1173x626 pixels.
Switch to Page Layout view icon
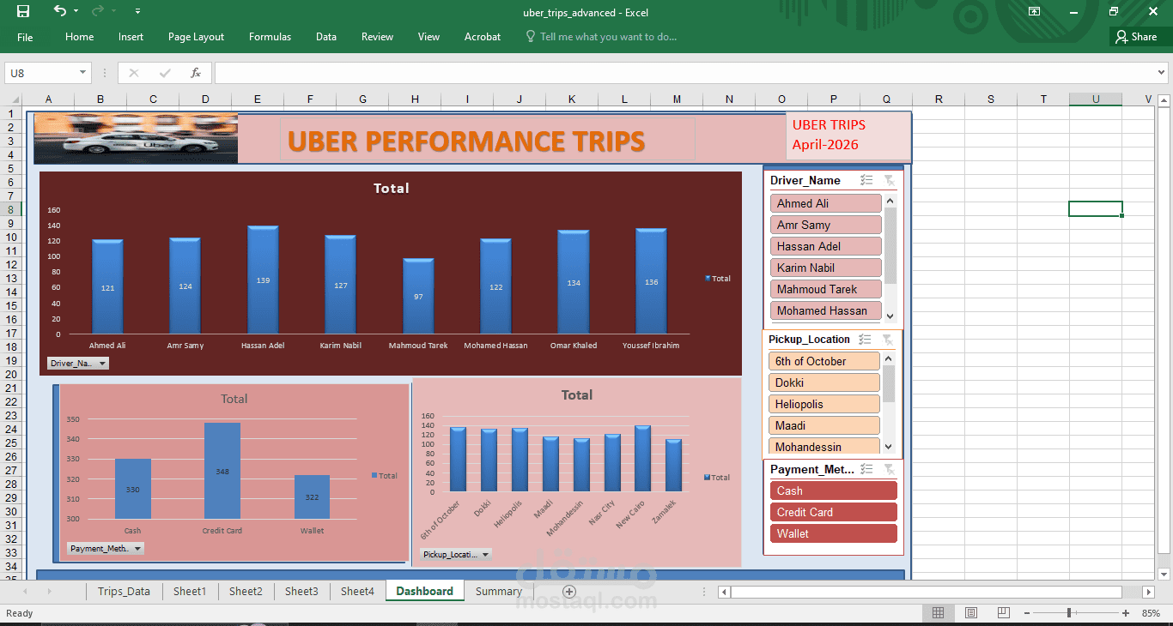click(x=971, y=613)
